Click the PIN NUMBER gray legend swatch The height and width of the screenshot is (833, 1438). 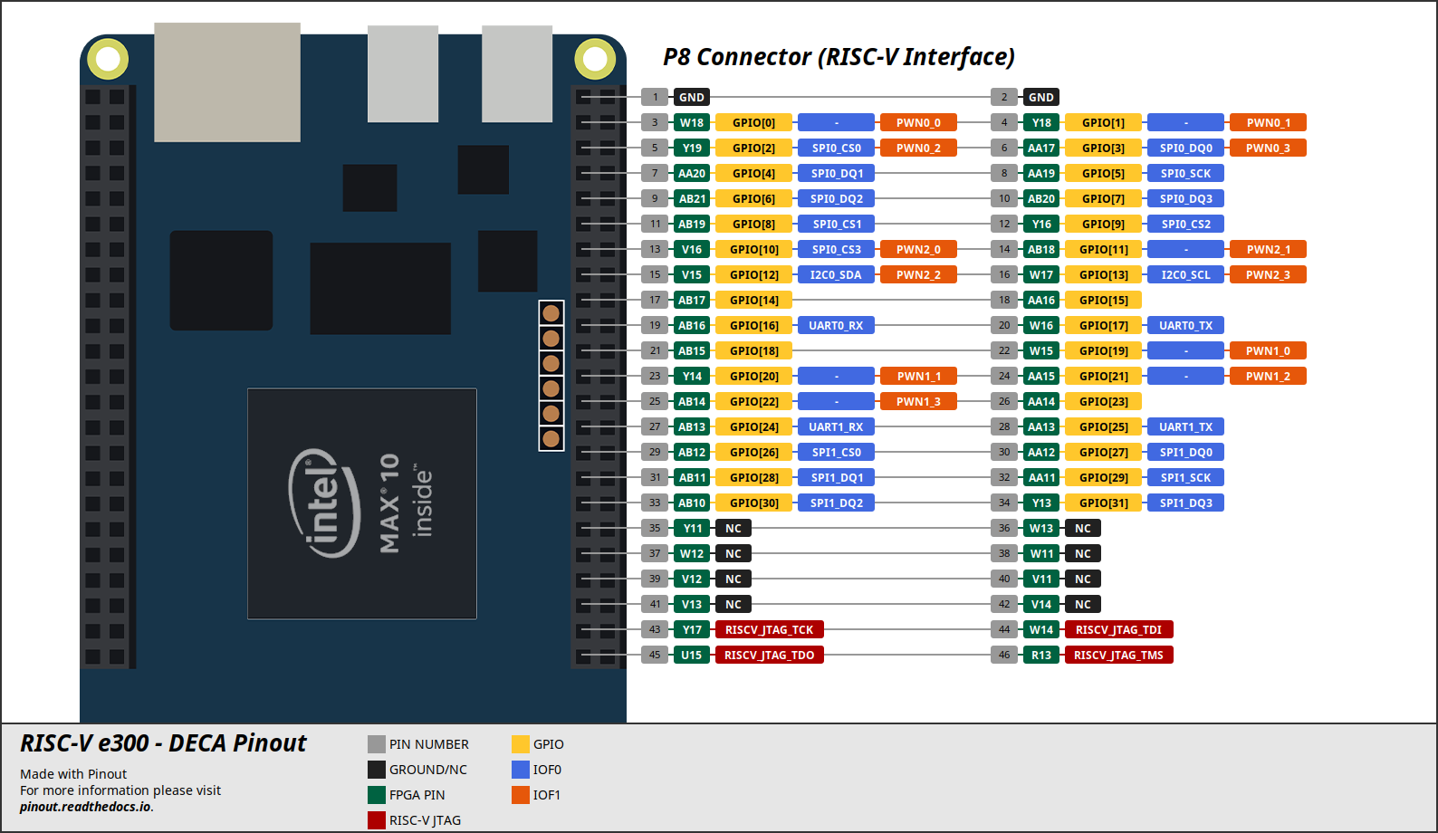377,744
